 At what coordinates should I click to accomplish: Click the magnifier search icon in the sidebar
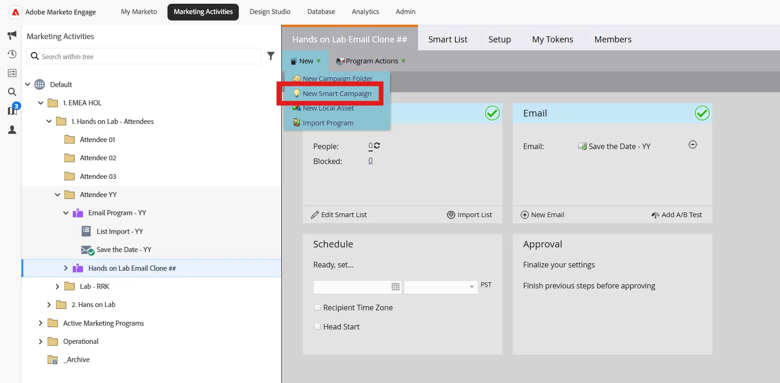point(12,92)
